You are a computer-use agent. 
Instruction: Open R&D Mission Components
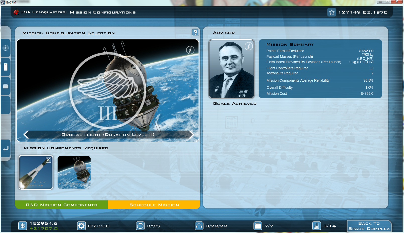(x=61, y=205)
